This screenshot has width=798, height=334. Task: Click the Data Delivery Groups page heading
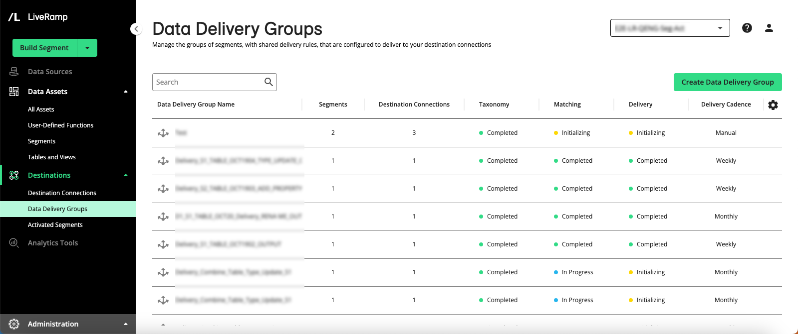coord(238,29)
